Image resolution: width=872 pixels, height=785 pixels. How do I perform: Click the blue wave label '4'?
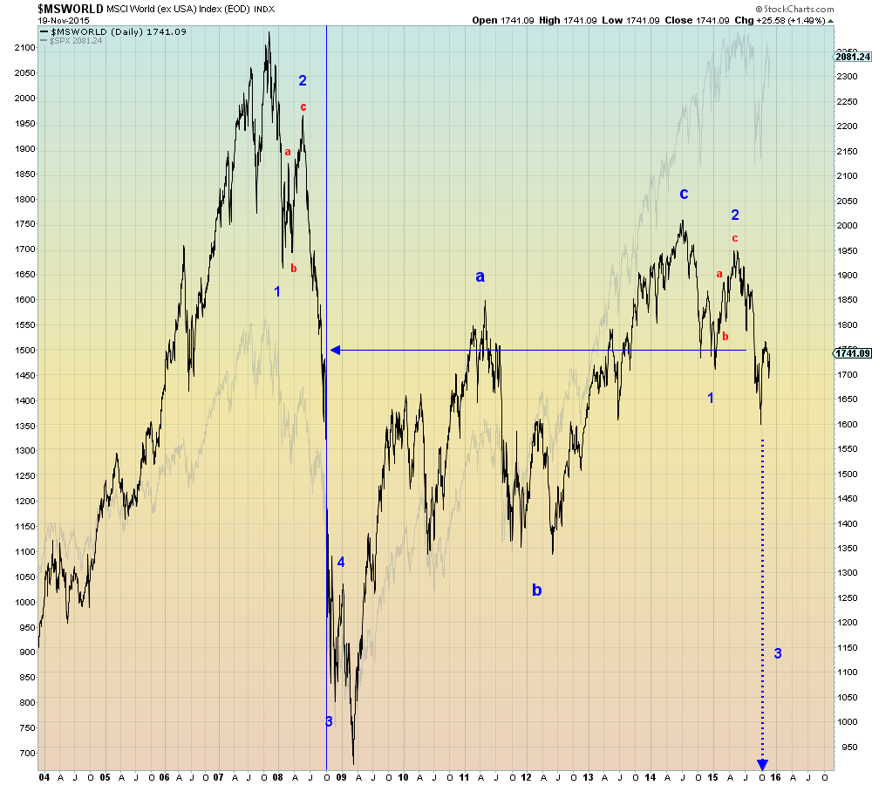pos(341,562)
